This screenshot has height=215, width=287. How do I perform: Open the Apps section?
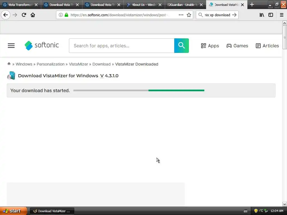pyautogui.click(x=210, y=46)
